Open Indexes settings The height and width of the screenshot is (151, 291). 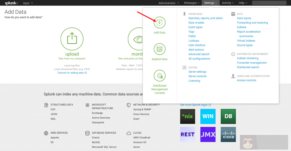click(x=242, y=27)
